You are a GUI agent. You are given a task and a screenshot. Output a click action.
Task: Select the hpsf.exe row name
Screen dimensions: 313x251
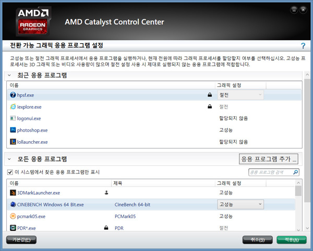coord(26,95)
